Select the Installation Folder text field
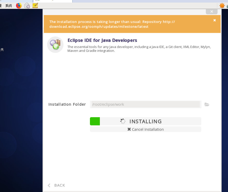The width and height of the screenshot is (228, 192). (x=145, y=104)
